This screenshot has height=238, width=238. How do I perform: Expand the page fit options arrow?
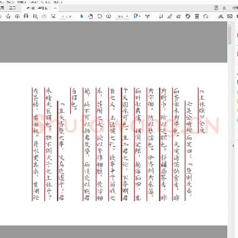(140, 16)
